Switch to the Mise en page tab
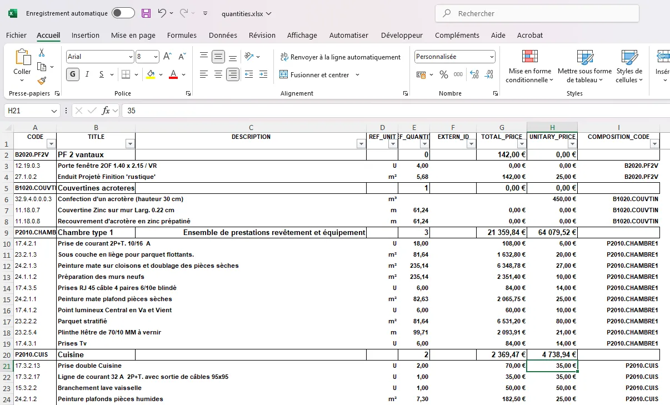This screenshot has height=405, width=670. click(133, 35)
